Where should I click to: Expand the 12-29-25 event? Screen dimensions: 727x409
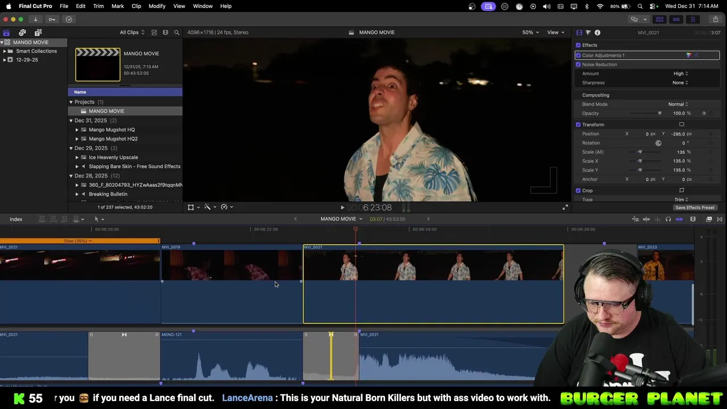(5, 60)
